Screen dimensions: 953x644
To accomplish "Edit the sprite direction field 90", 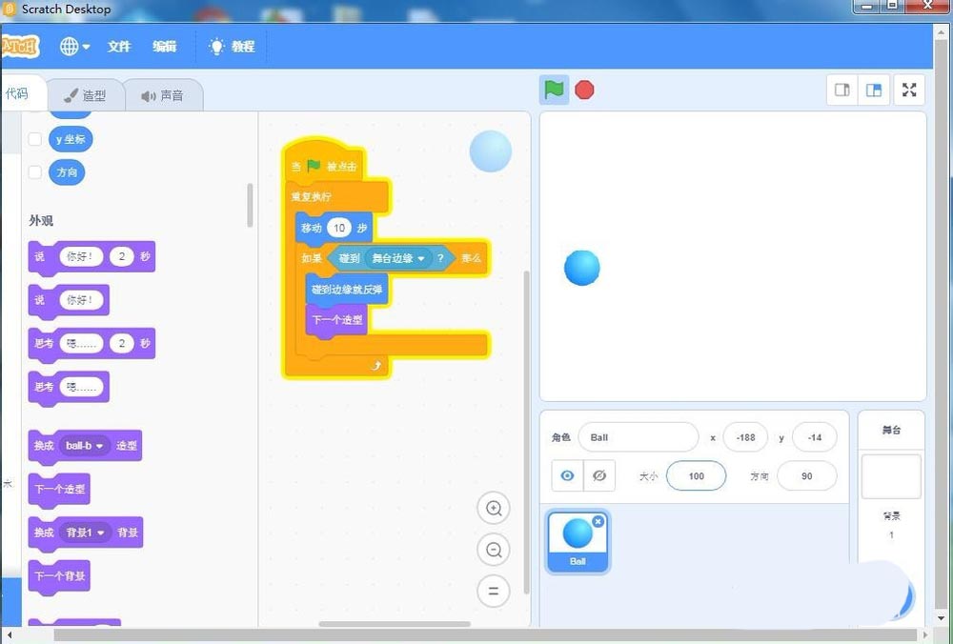I will point(806,475).
